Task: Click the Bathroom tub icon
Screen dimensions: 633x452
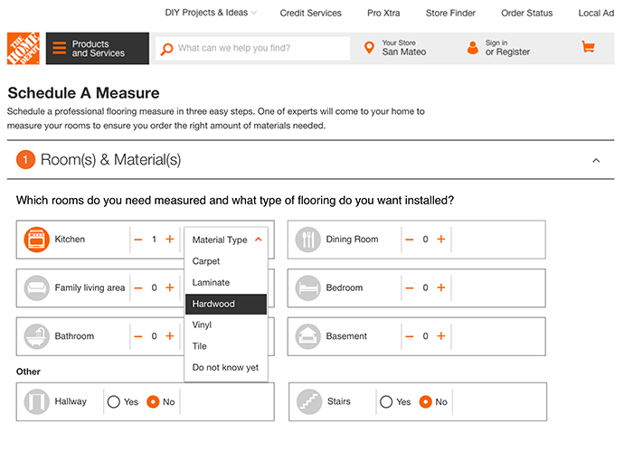Action: point(37,336)
